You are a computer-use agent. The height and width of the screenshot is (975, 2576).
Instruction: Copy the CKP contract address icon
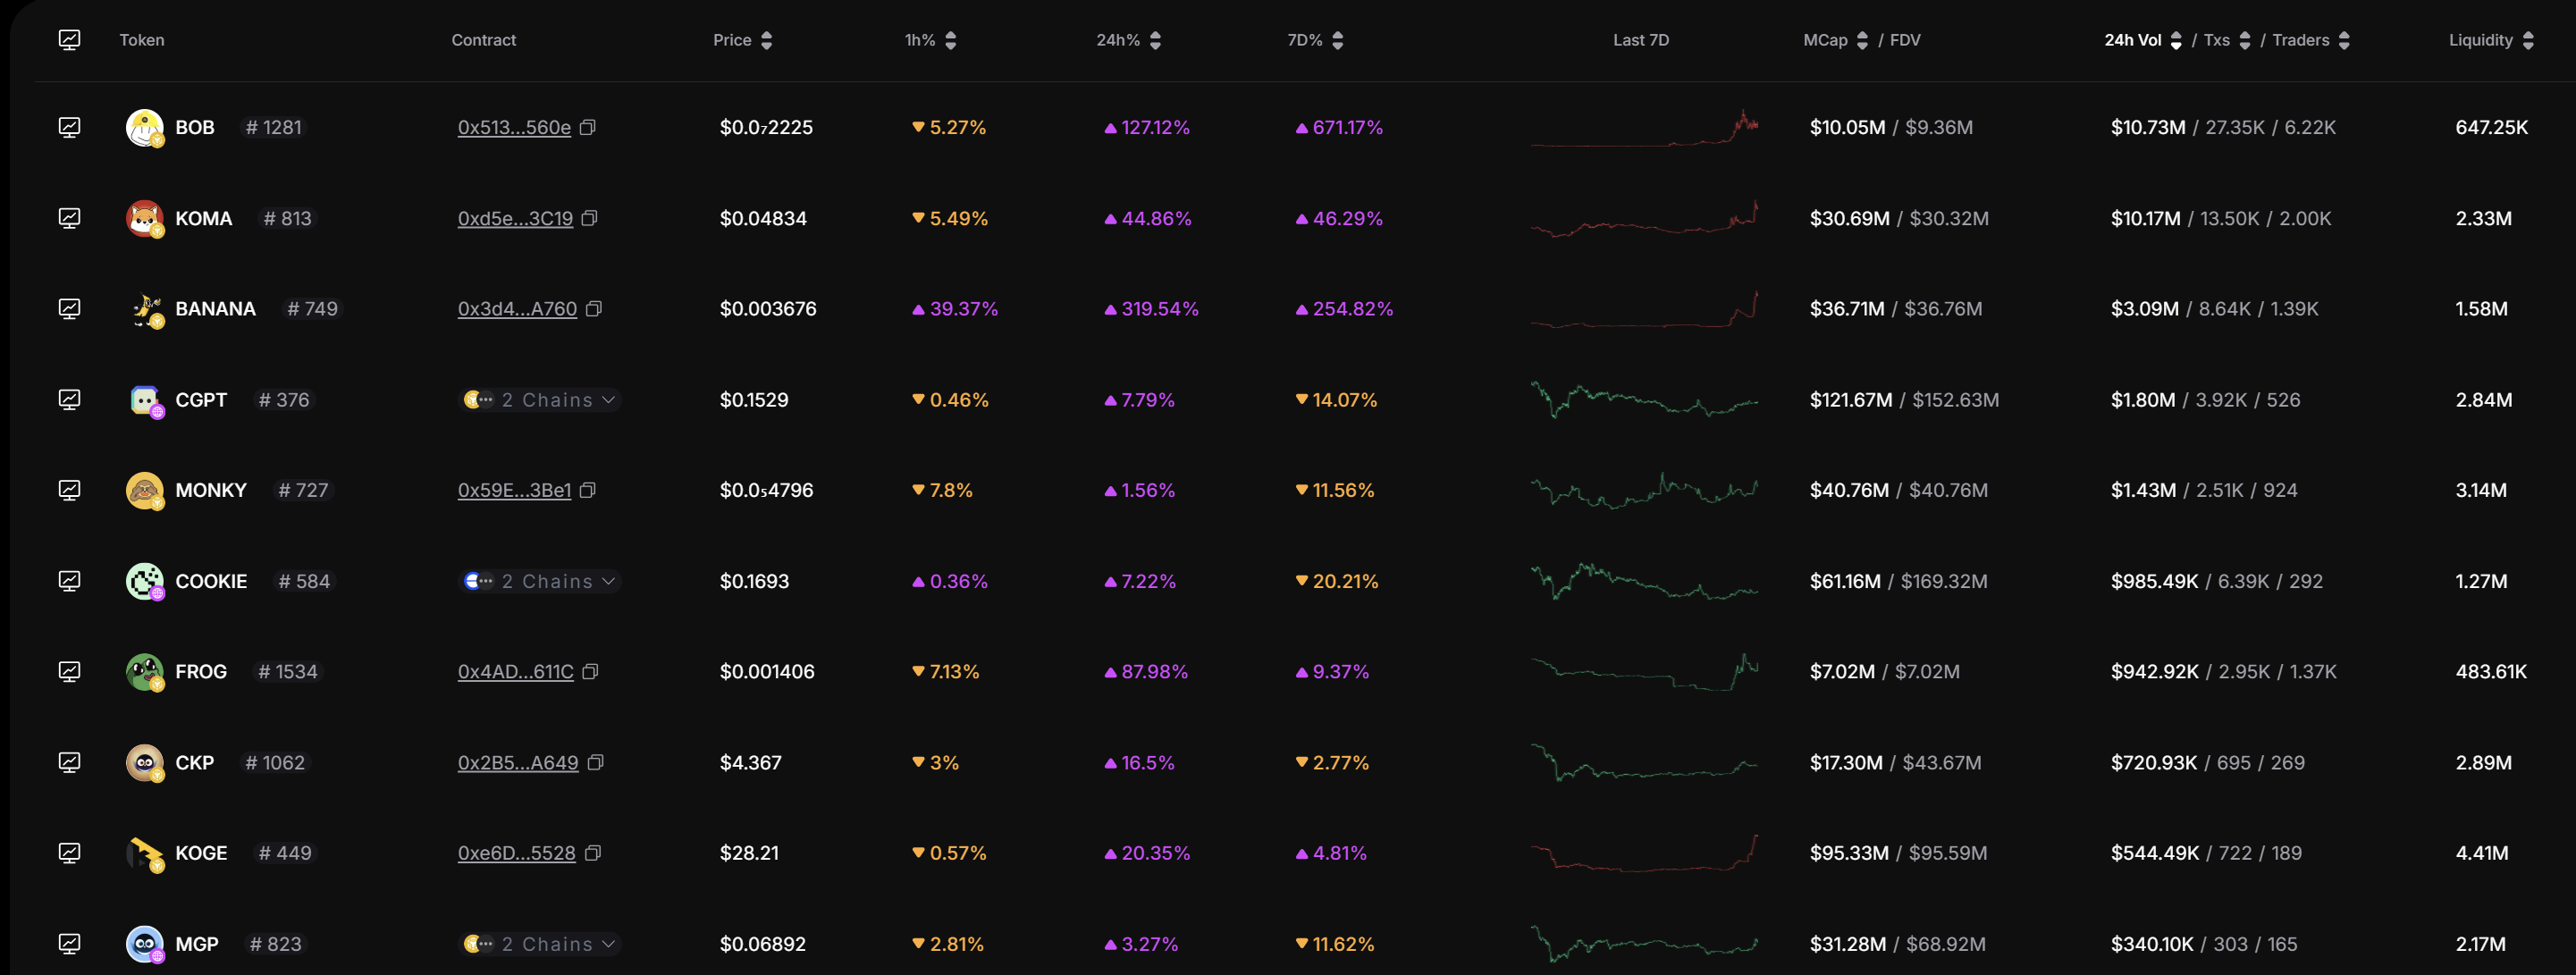tap(596, 762)
